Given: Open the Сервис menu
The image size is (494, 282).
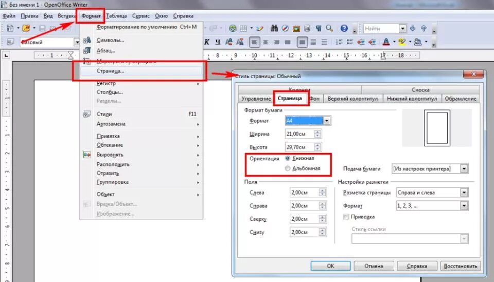Looking at the screenshot, I should click(141, 16).
